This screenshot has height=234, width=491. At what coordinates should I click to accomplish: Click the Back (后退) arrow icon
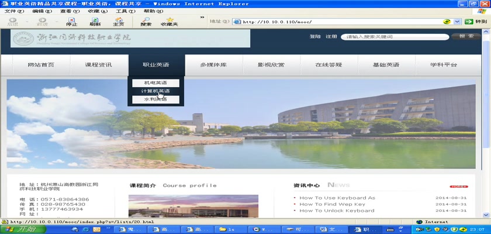point(13,22)
